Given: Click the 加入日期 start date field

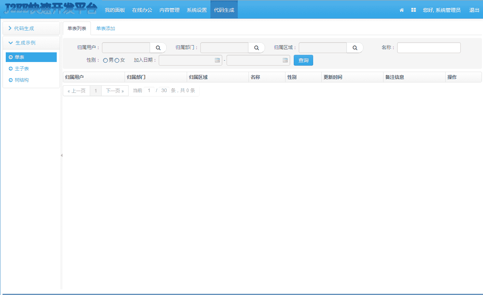Looking at the screenshot, I should click(x=190, y=60).
